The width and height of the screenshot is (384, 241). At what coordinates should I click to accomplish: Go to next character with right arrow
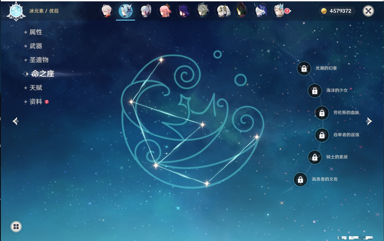pos(369,121)
